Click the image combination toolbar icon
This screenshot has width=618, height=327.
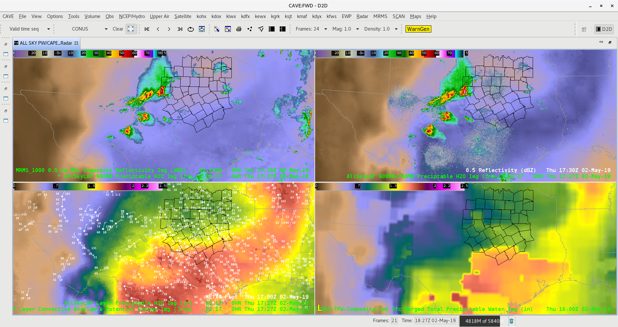(x=217, y=29)
